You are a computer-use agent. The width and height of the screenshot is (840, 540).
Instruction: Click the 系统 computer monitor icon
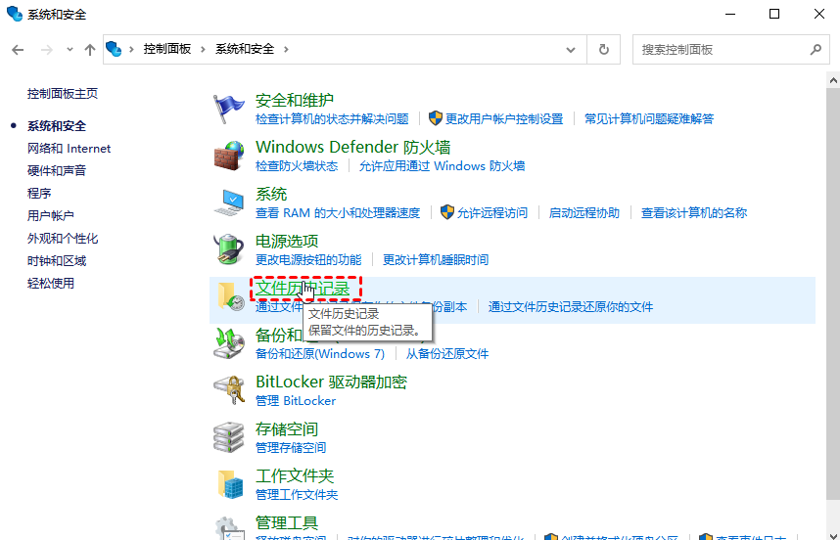point(229,202)
